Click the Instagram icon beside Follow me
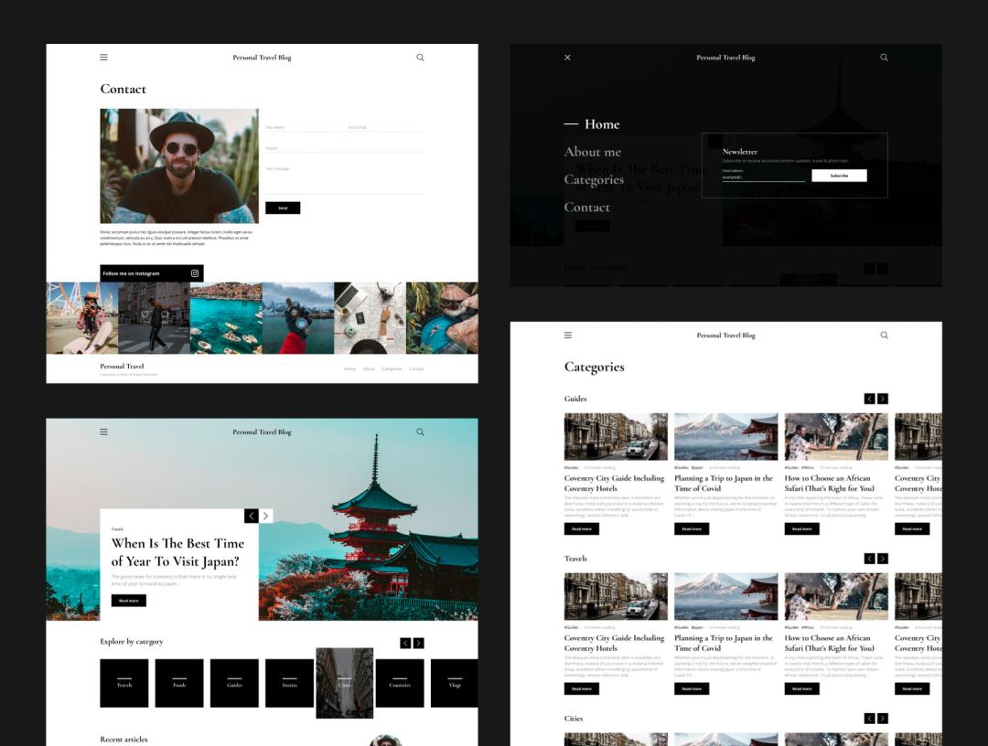988x746 pixels. (194, 273)
